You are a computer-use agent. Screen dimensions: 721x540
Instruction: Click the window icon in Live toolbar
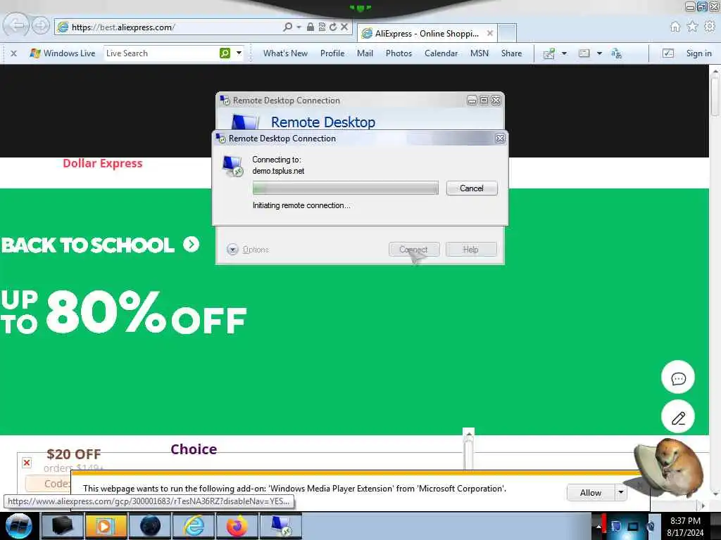[x=584, y=53]
